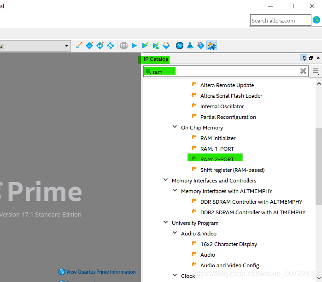Click the IP Catalog scrollbar up arrow

point(319,83)
